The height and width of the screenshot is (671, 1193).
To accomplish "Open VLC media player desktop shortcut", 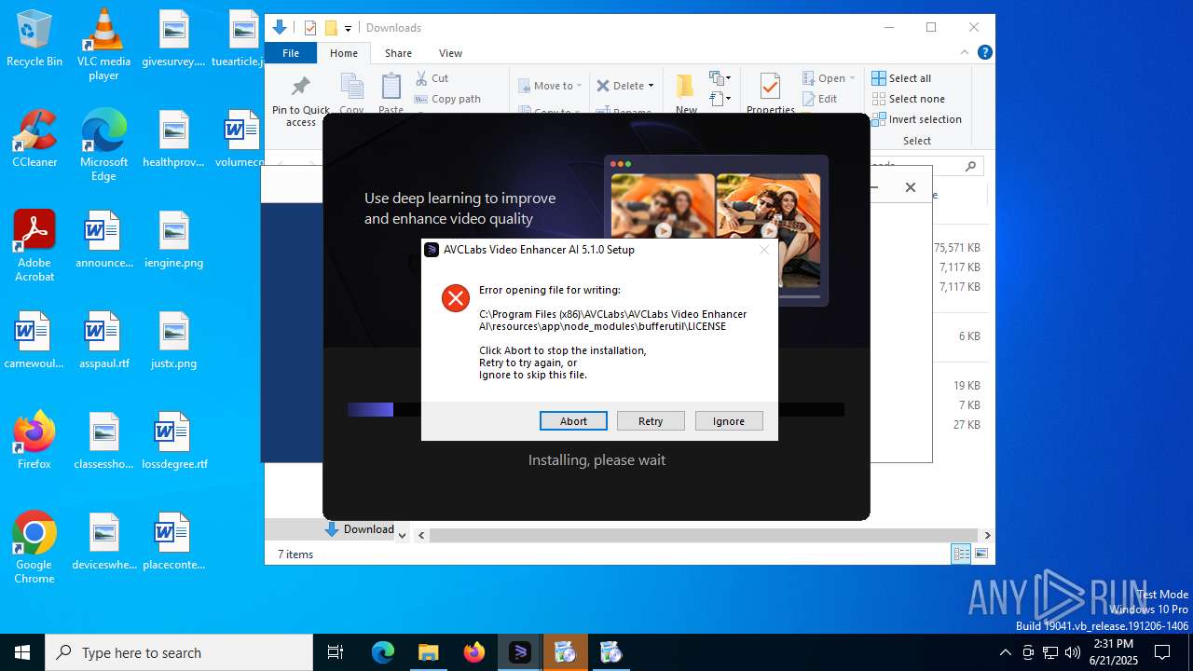I will [103, 45].
